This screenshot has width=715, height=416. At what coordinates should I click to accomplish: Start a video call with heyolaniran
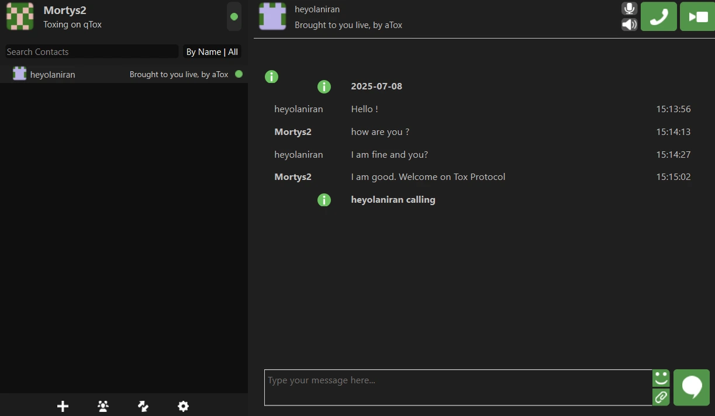pos(697,16)
